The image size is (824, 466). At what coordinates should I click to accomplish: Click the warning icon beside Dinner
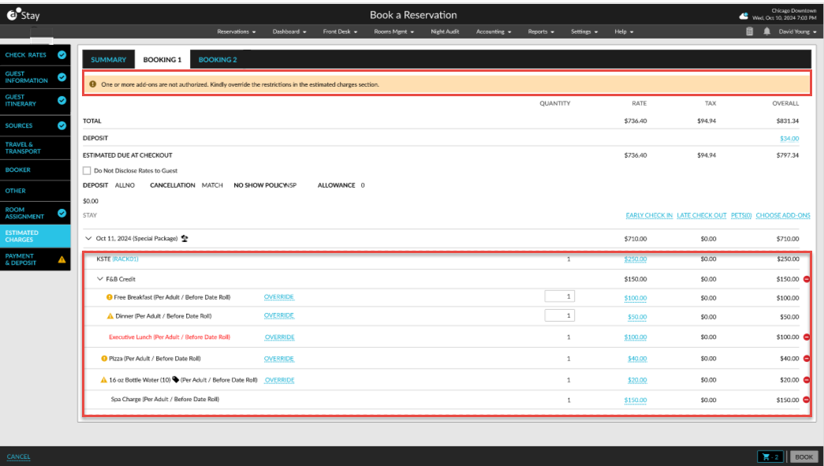coord(110,316)
